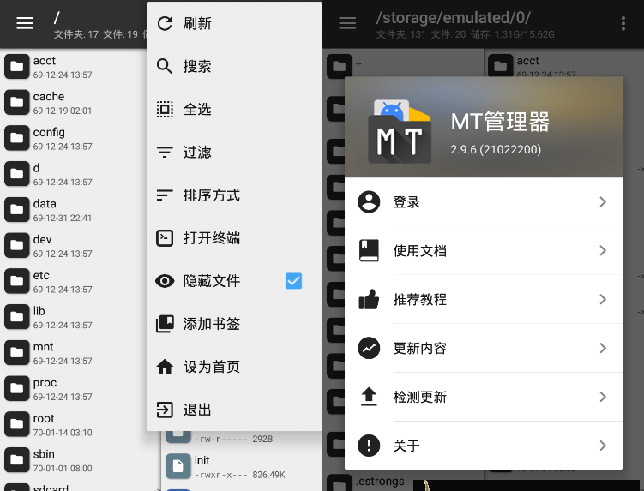Screen dimensions: 644x491
Task: Open the 关于 about entry
Action: point(484,446)
